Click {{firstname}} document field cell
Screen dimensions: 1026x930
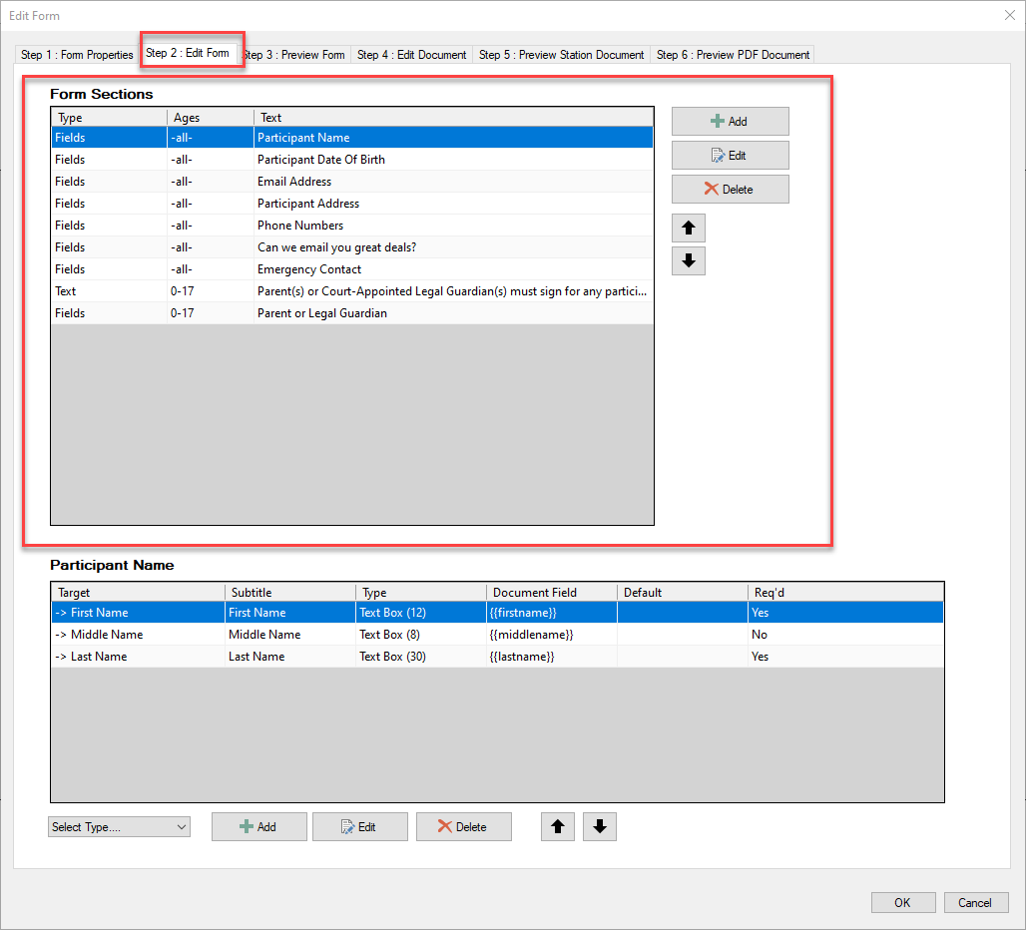552,612
